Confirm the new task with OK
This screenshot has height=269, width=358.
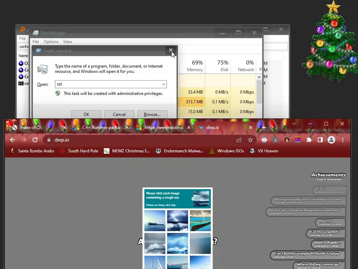click(86, 115)
